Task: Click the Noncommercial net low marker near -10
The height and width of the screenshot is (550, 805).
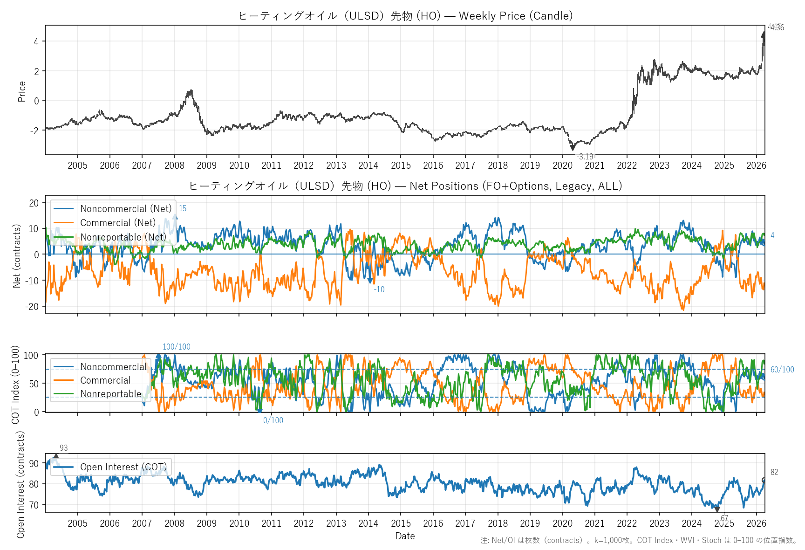Action: pyautogui.click(x=370, y=281)
